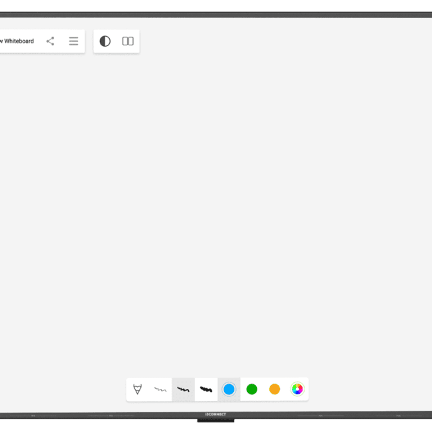The image size is (432, 432).
Task: Click the Whiteboard title text
Action: (18, 41)
